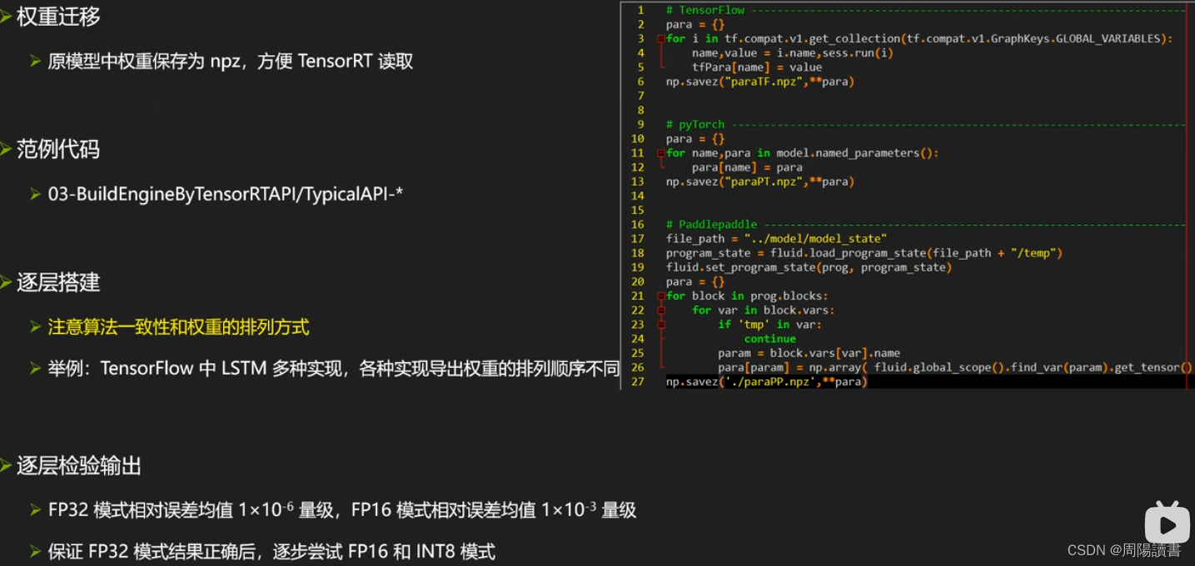This screenshot has height=566, width=1195.
Task: Click '03-BuildEngineByTensorRTAPI/TypicalAPI-*' text
Action: click(x=226, y=194)
